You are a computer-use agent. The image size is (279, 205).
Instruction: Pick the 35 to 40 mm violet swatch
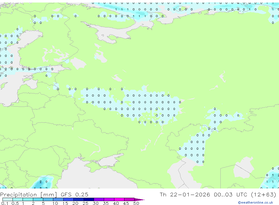pos(109,199)
